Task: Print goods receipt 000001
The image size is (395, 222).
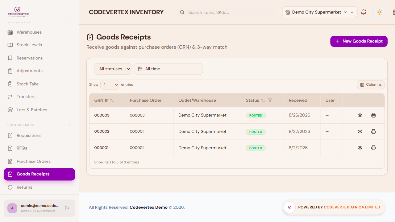Action: tap(373, 148)
